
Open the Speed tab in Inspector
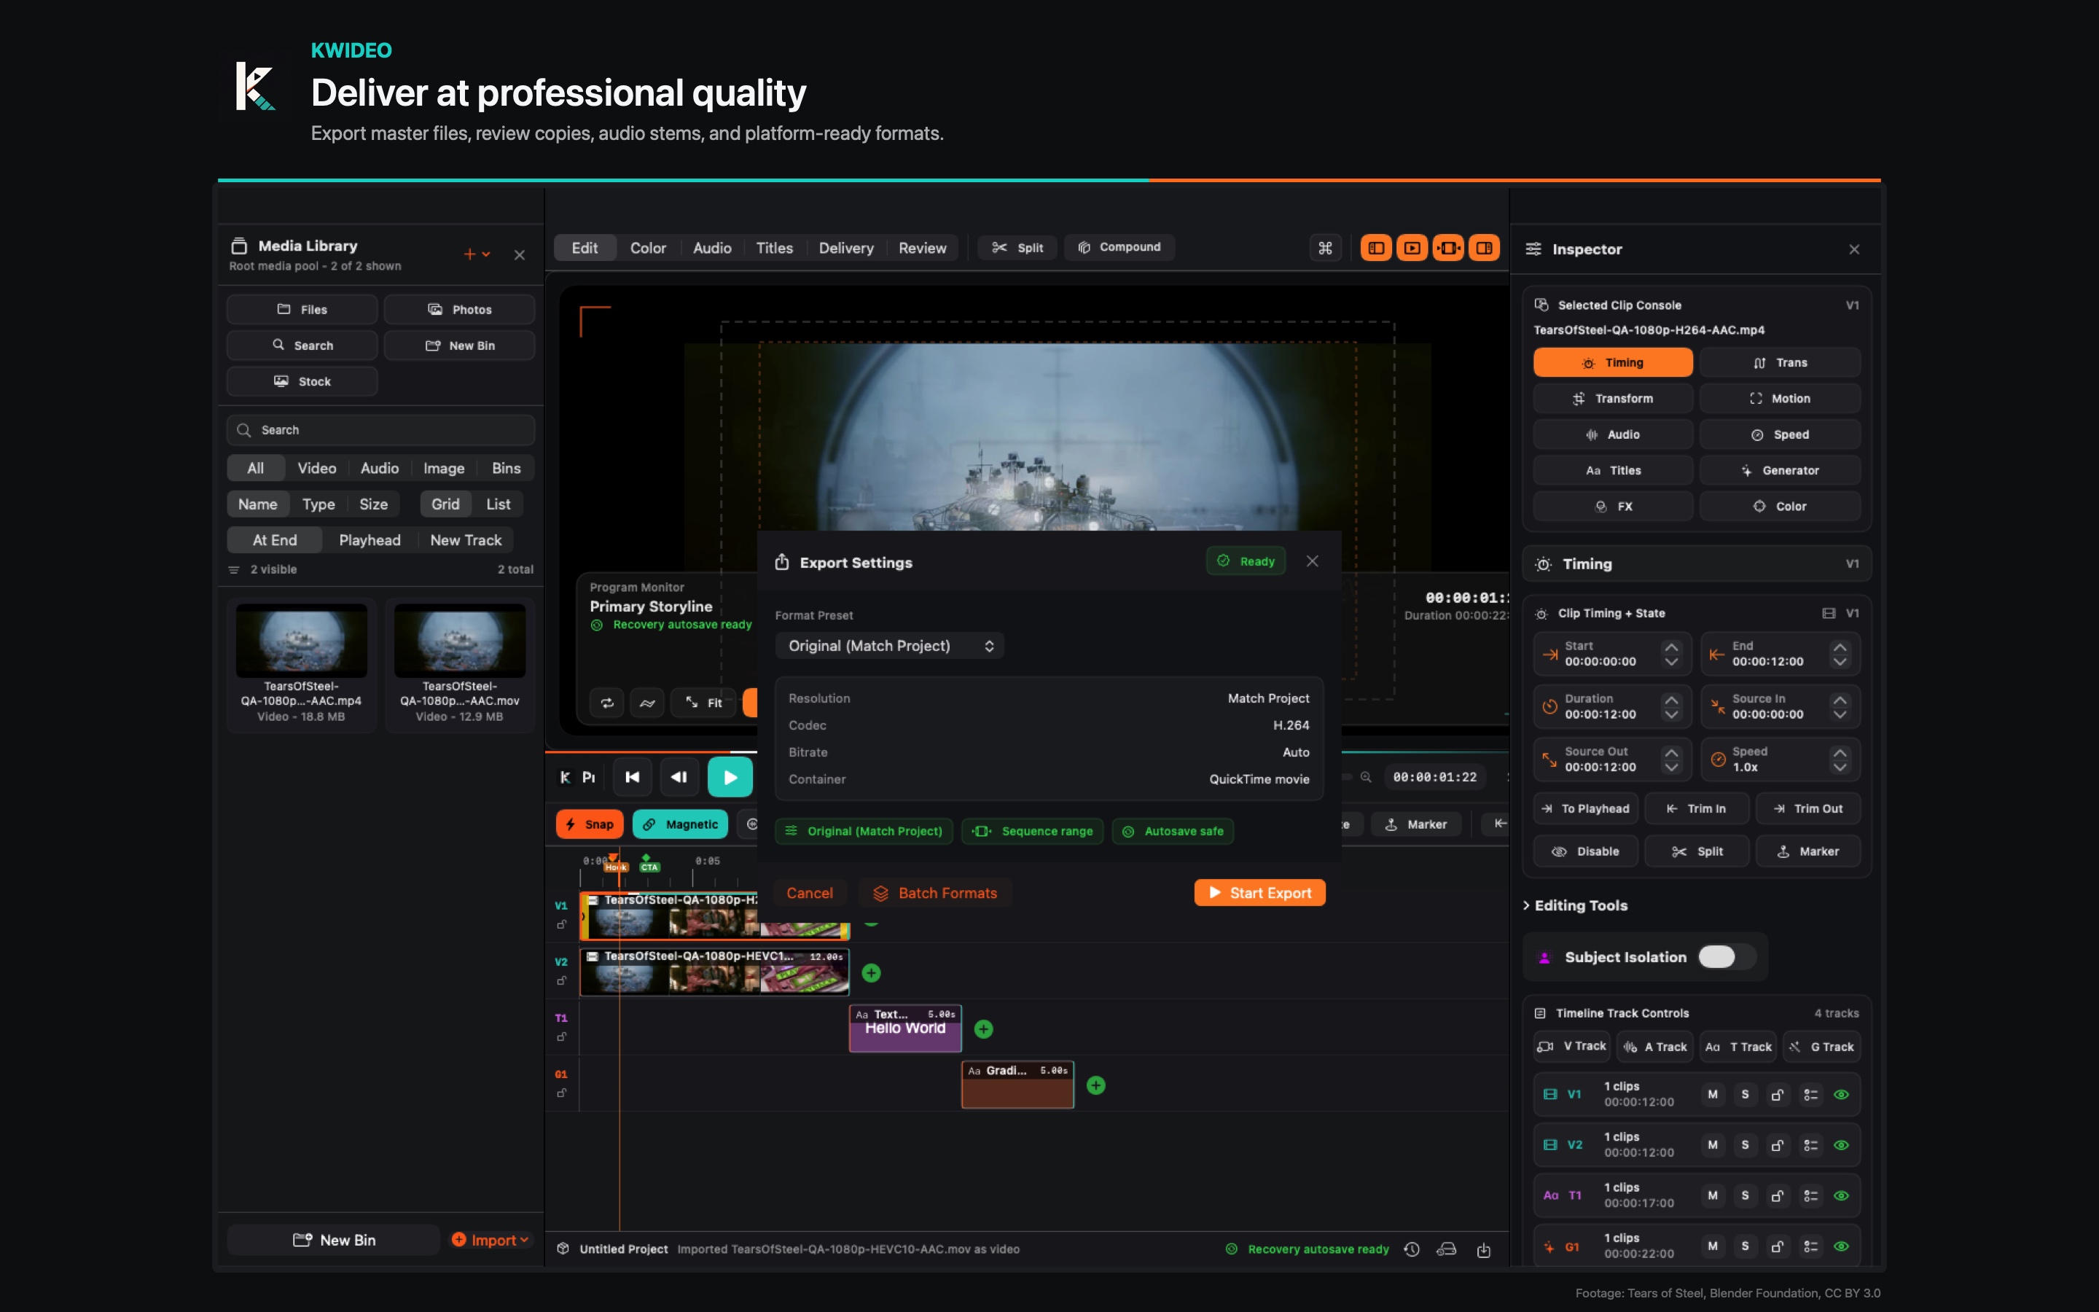pyautogui.click(x=1780, y=434)
